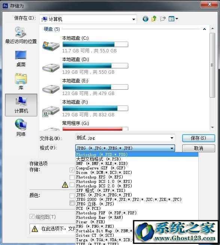Choose Dicom format from list
The image size is (220, 245).
pos(137,173)
